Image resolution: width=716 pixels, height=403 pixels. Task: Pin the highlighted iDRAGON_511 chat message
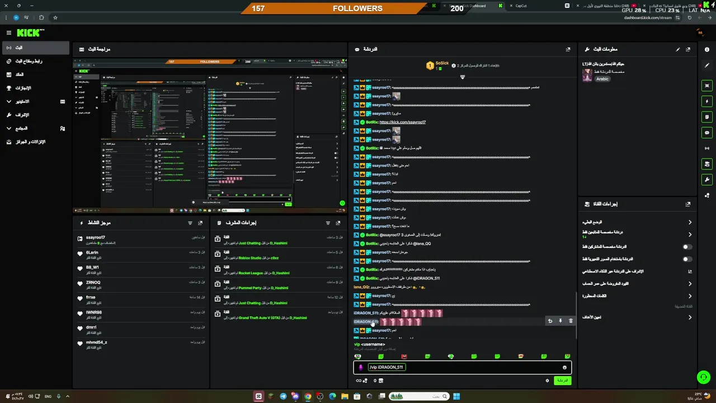(560, 321)
